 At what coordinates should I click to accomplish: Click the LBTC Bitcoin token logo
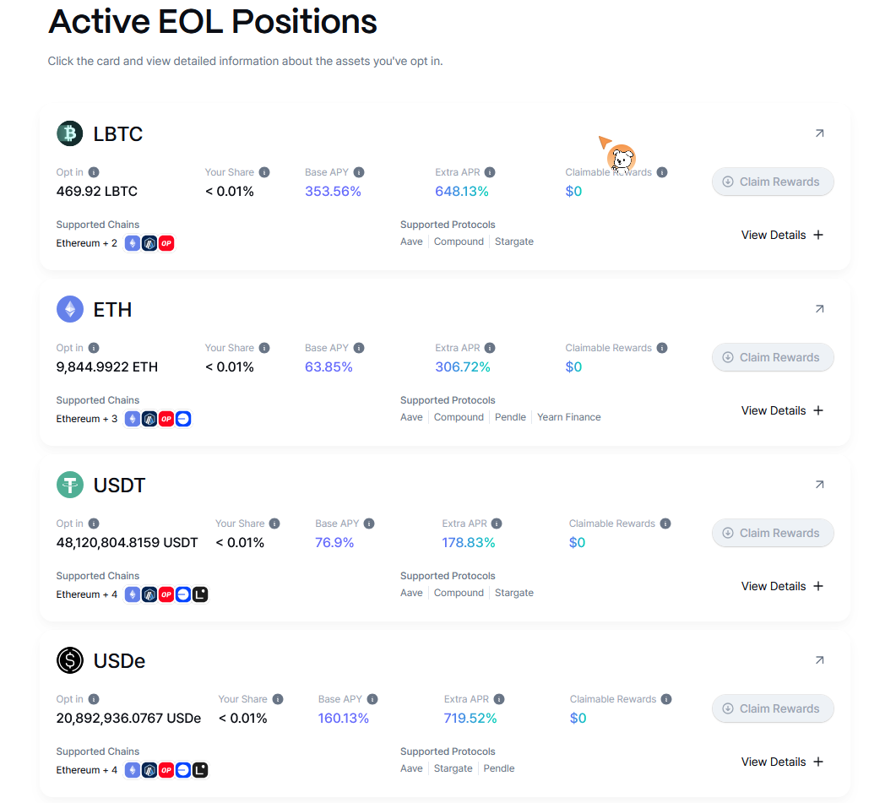click(70, 133)
